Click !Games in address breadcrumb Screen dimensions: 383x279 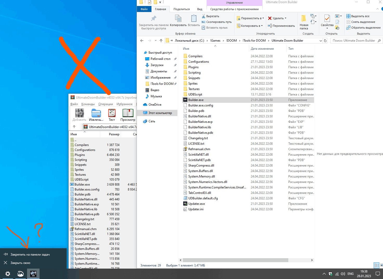point(215,41)
